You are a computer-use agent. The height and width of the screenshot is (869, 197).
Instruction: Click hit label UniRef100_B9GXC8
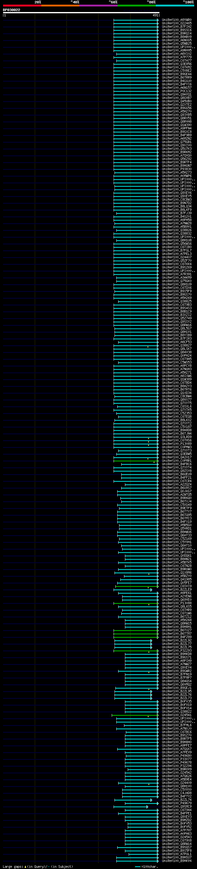click(x=177, y=132)
